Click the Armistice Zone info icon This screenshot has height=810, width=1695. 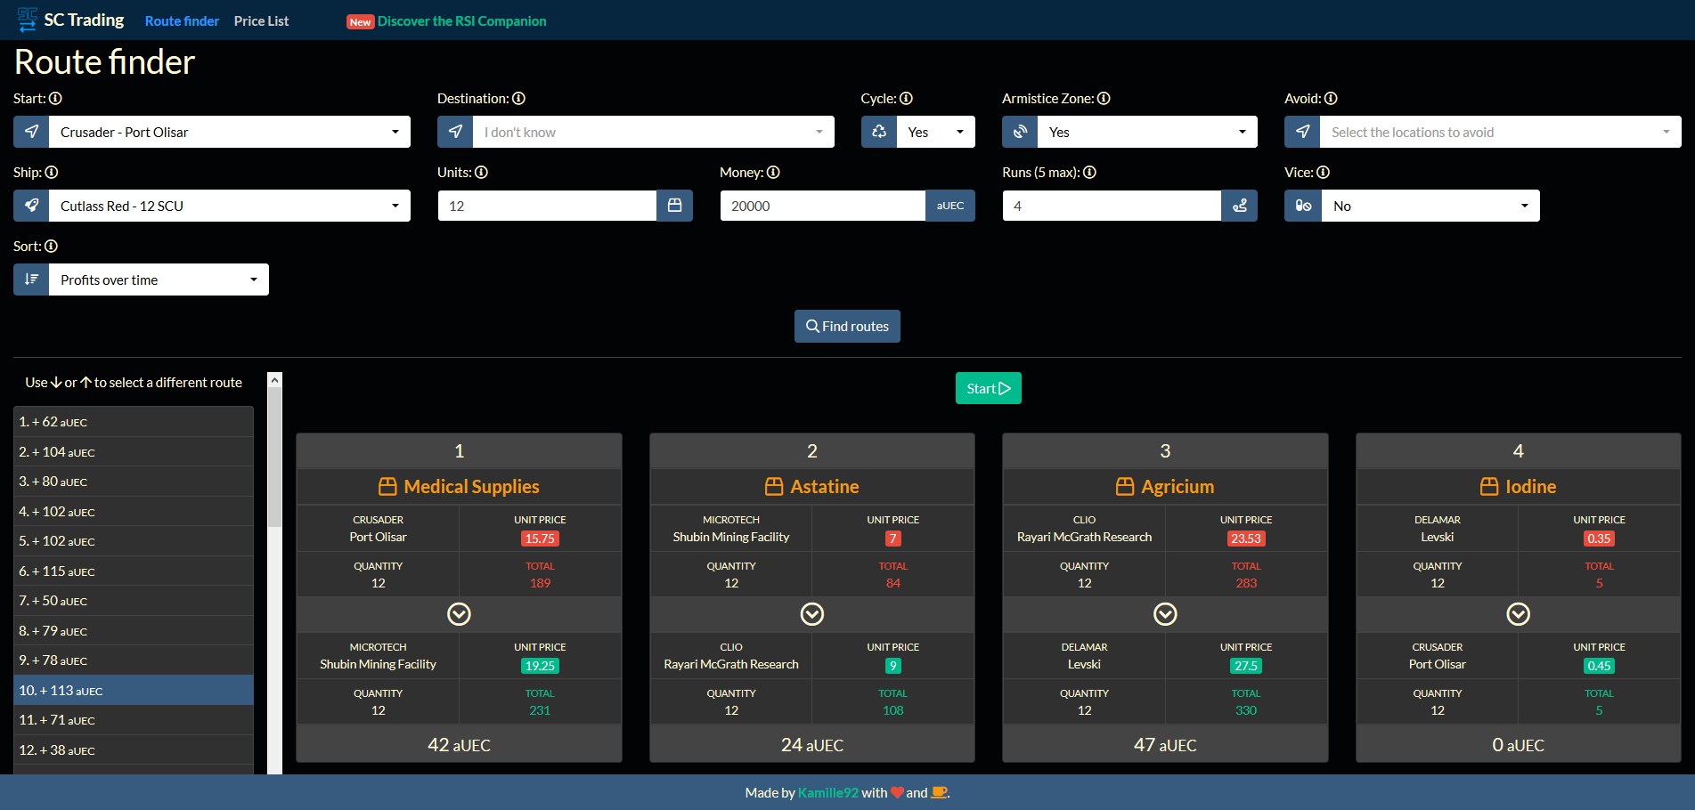click(1104, 99)
